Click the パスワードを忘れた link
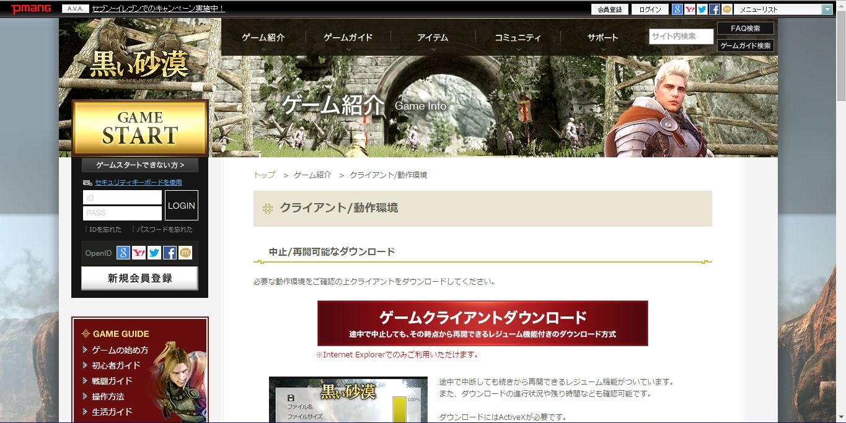Viewport: 846px width, 423px height. pyautogui.click(x=165, y=230)
